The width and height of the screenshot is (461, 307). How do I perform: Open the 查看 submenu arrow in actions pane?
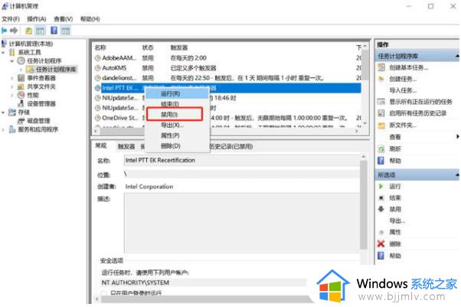[x=457, y=136]
